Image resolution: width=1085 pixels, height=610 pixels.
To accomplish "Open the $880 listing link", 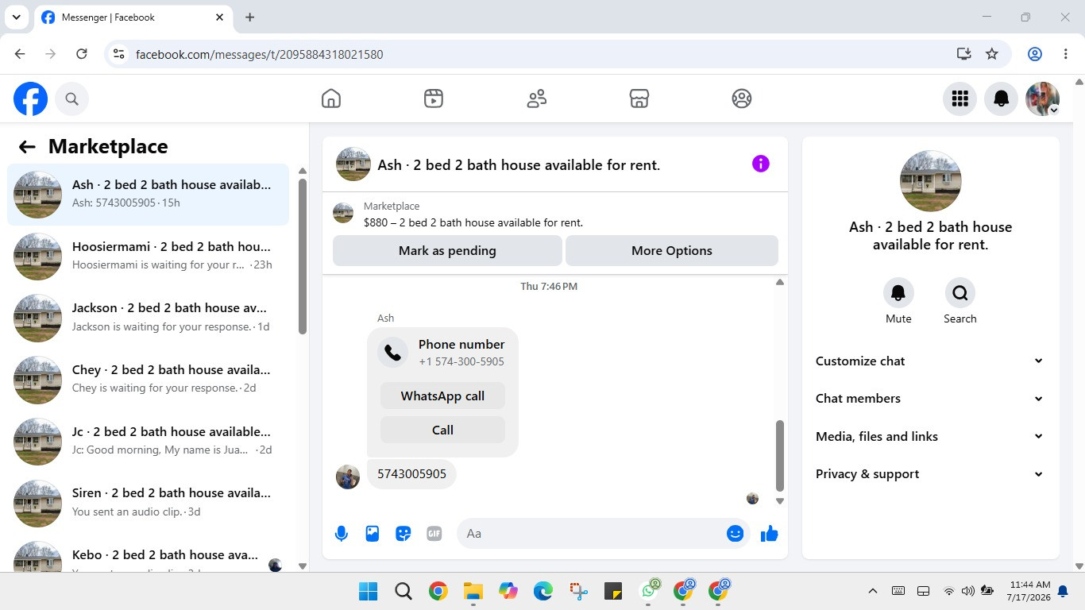I will 473,223.
